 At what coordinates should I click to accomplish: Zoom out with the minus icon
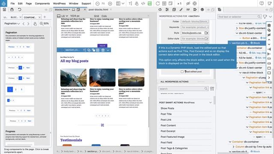pyautogui.click(x=98, y=3)
